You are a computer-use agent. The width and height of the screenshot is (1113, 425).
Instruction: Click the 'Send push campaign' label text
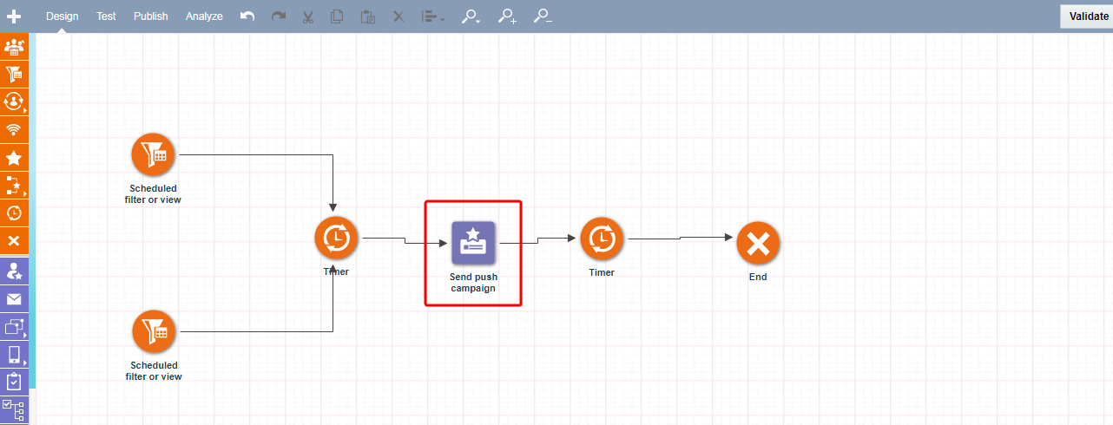click(473, 283)
